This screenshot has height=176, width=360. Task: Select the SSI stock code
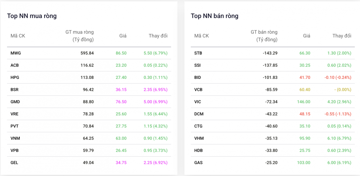[198, 65]
